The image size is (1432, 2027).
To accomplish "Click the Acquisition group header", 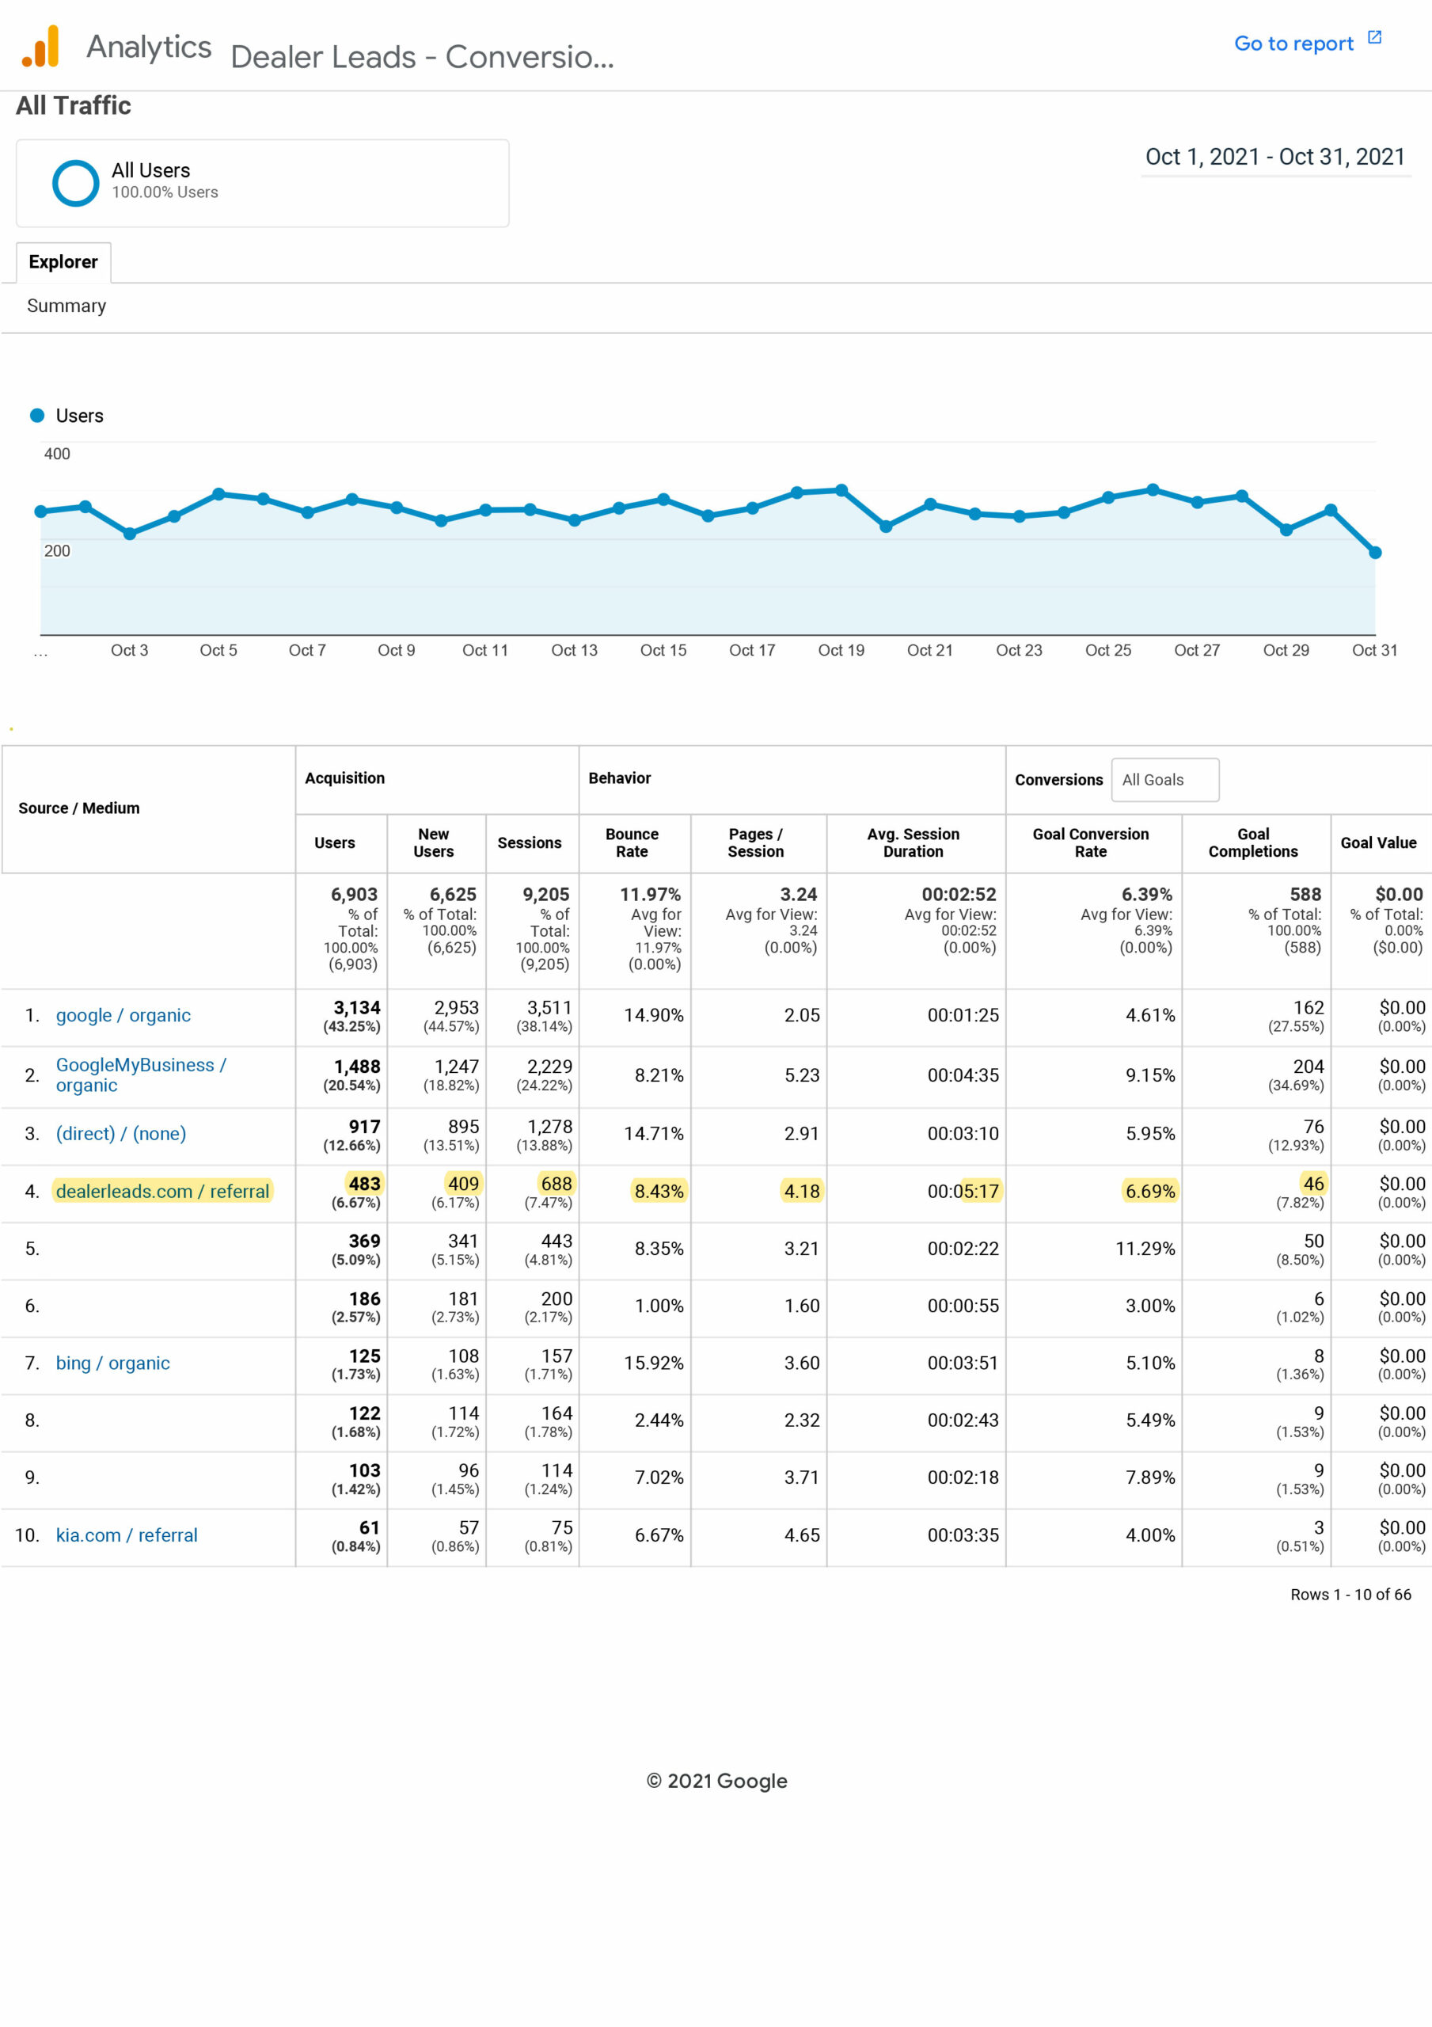I will [x=345, y=778].
